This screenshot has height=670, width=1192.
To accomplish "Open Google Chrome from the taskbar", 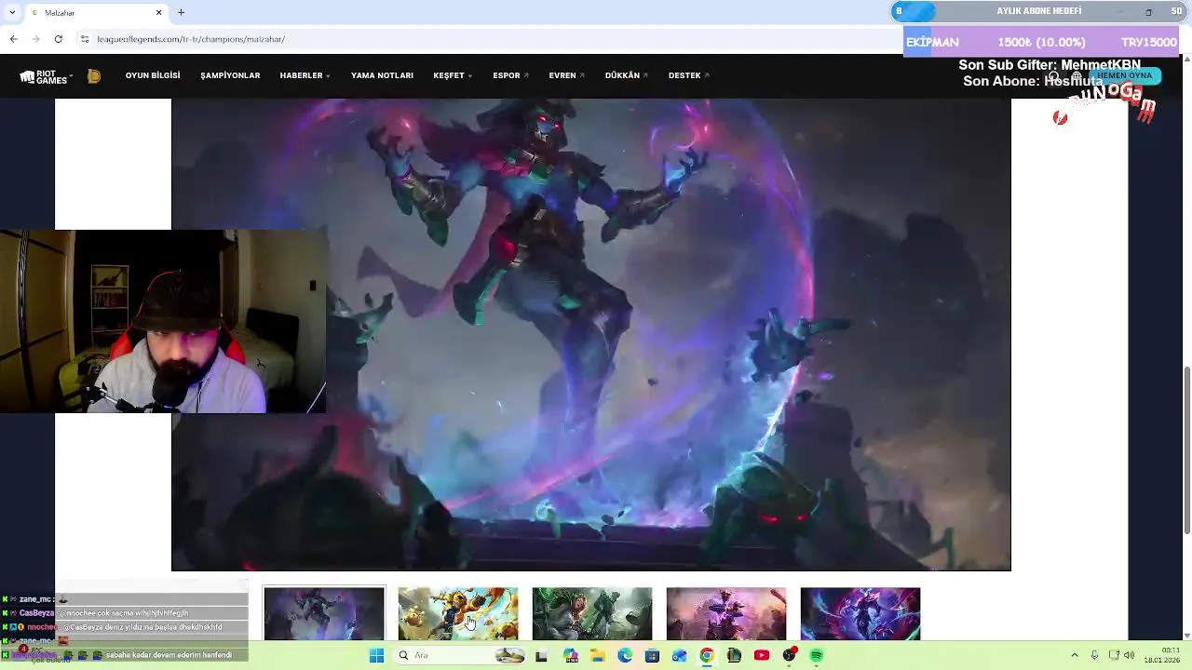I will pos(707,655).
